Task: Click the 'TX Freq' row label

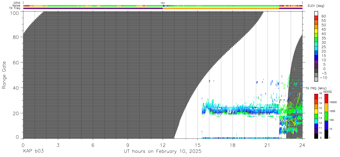Action: coord(15,8)
